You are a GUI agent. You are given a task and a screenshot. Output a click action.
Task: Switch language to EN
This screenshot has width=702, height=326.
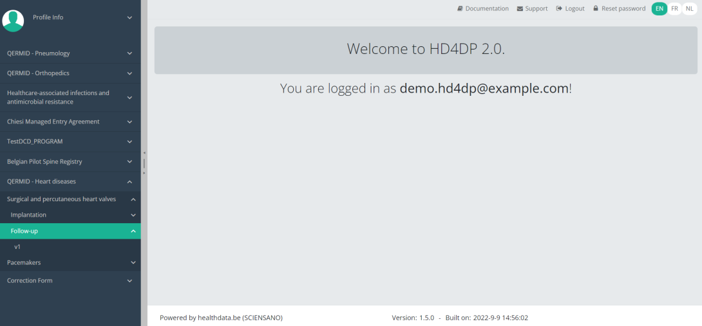point(659,9)
